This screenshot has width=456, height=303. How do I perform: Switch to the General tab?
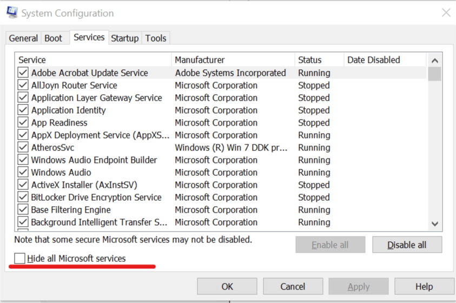[23, 38]
